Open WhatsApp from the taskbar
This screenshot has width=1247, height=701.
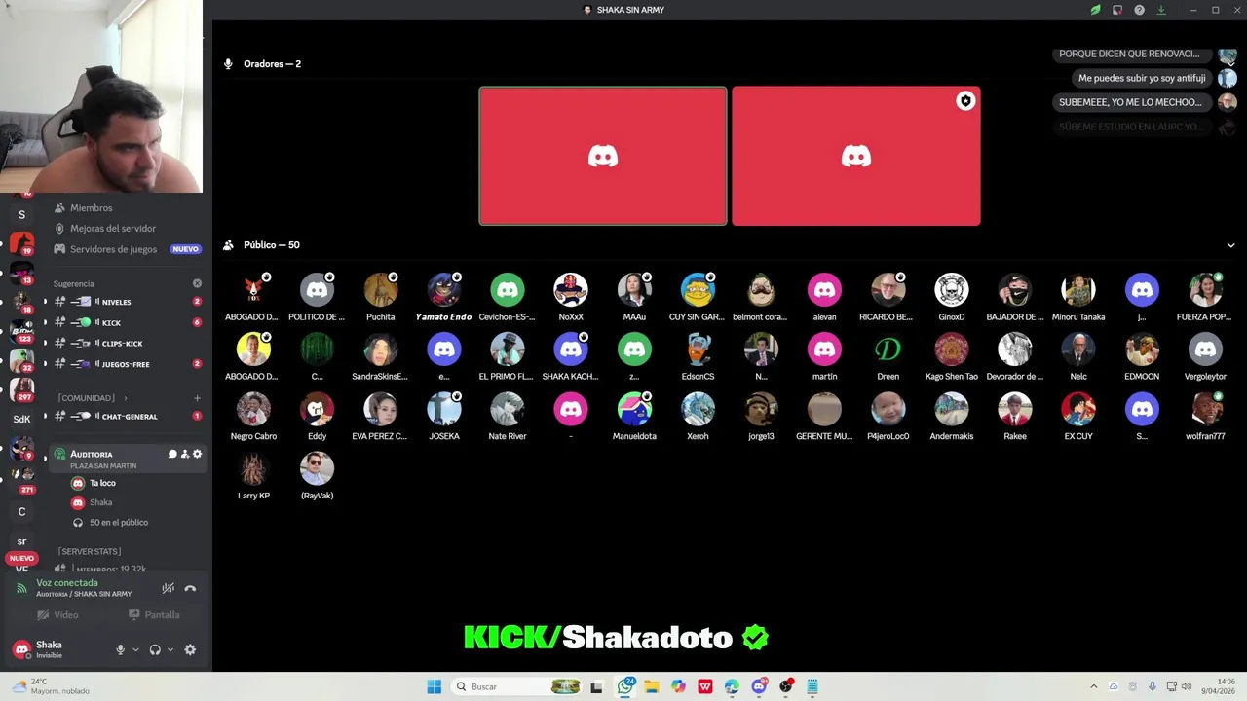(625, 686)
